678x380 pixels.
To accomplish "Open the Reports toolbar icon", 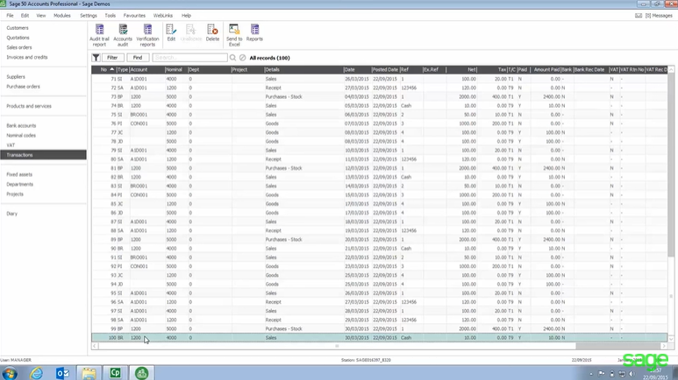I will 254,32.
